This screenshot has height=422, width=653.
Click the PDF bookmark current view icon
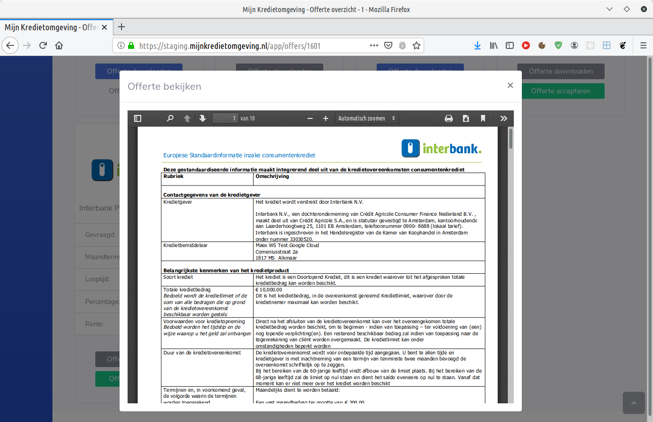tap(483, 118)
